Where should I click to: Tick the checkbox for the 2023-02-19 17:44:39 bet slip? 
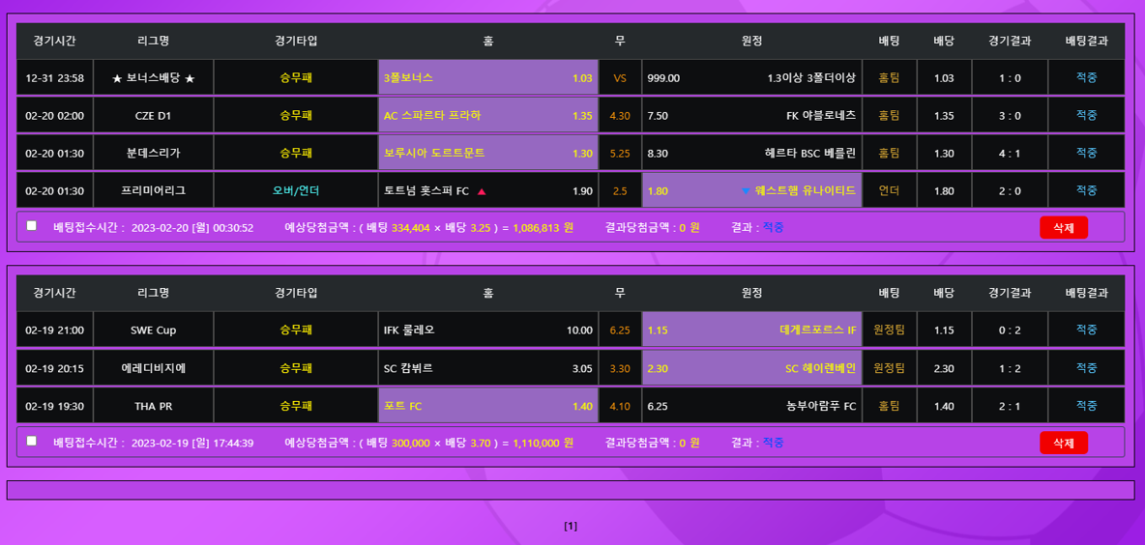pos(32,441)
